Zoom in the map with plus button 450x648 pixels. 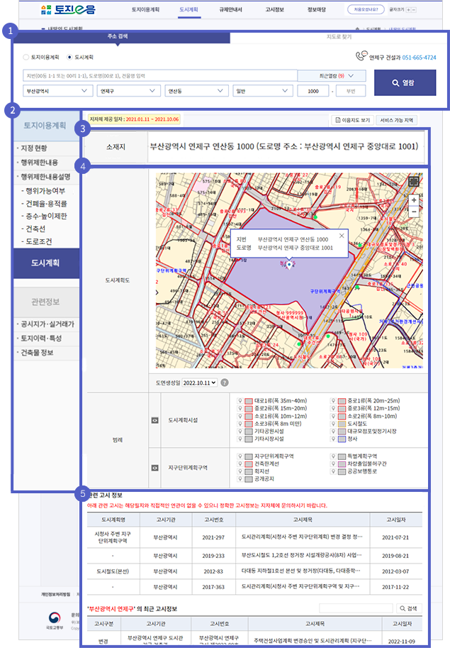[414, 200]
